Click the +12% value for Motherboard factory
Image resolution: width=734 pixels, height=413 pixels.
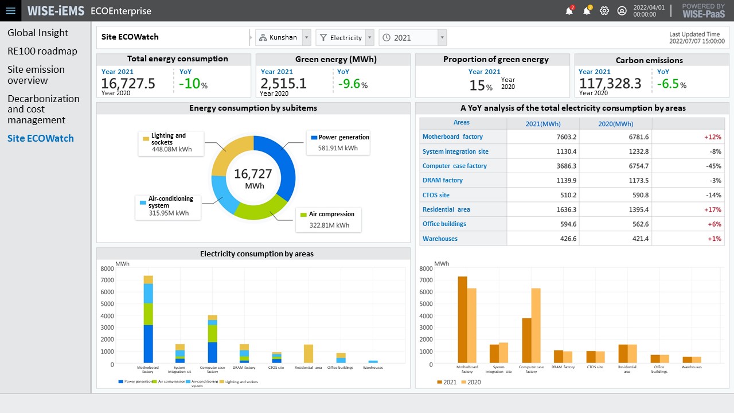tap(713, 137)
